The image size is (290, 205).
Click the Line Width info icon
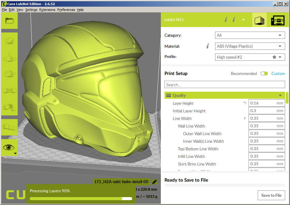[245, 118]
